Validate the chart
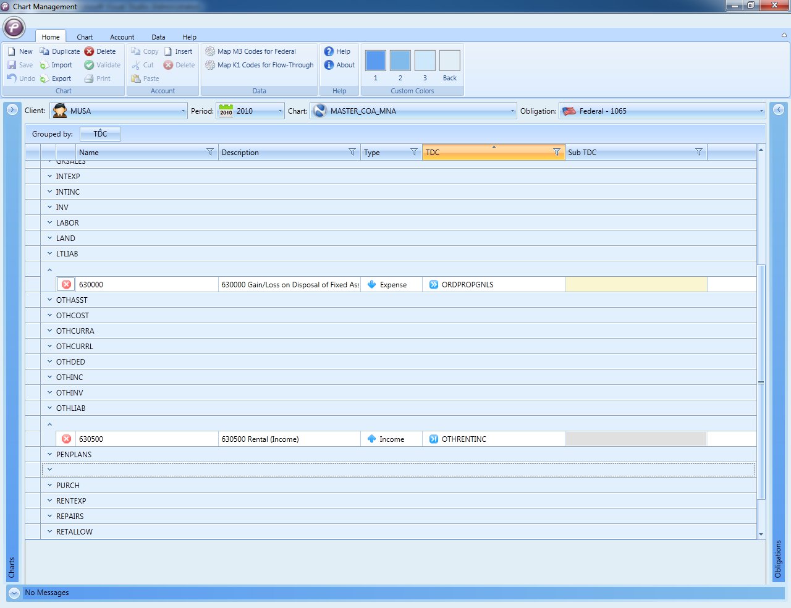Screen dimensions: 791x608 pos(103,65)
